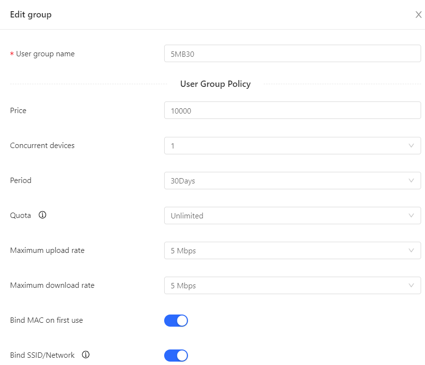The image size is (425, 365).
Task: Expand the Quota dropdown showing Unlimited
Action: tap(292, 216)
